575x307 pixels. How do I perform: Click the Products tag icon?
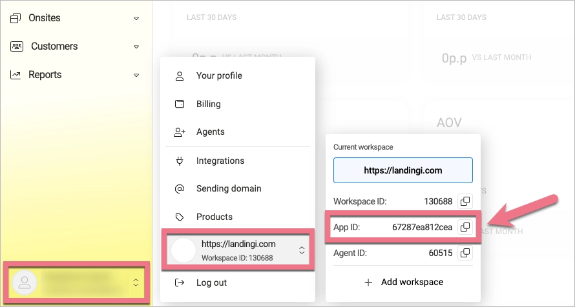180,217
